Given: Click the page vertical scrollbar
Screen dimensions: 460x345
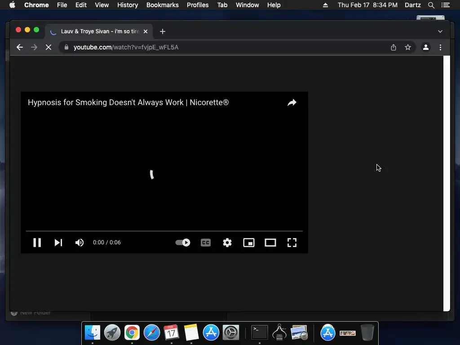Looking at the screenshot, I should point(447,183).
